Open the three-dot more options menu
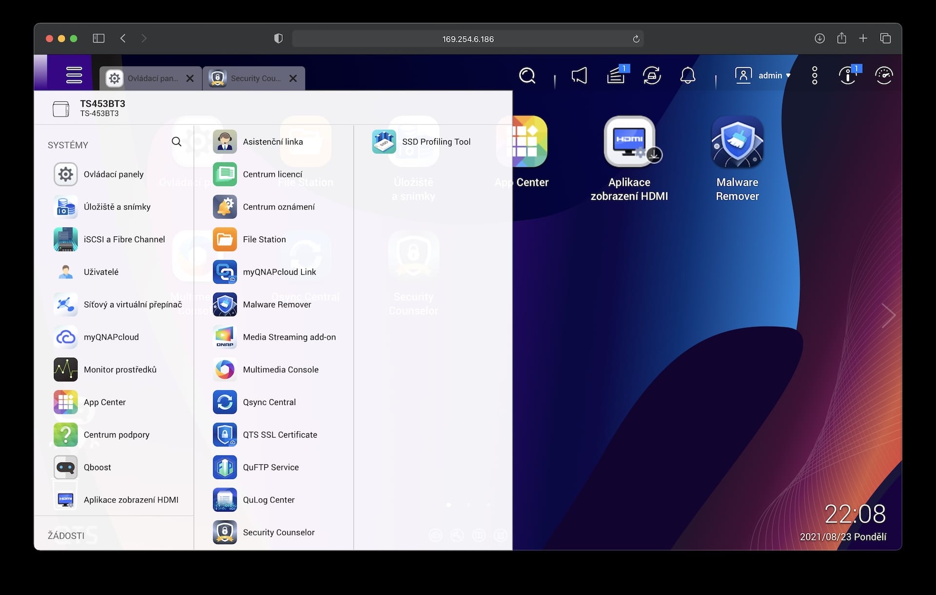The width and height of the screenshot is (936, 595). [815, 76]
